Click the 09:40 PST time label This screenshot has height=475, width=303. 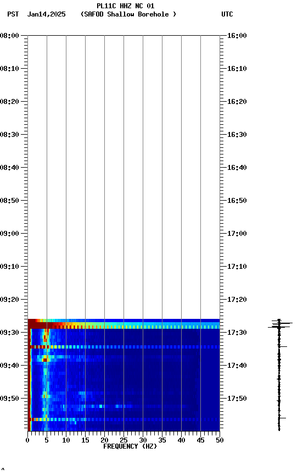[9, 366]
